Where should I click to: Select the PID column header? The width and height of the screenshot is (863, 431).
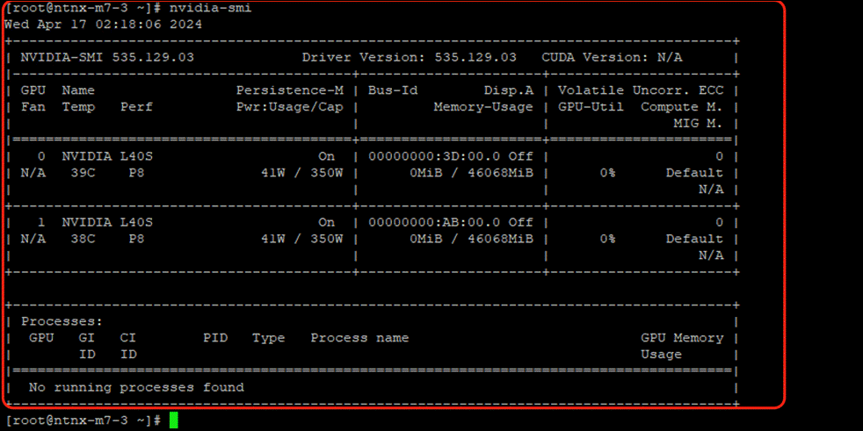pos(215,338)
